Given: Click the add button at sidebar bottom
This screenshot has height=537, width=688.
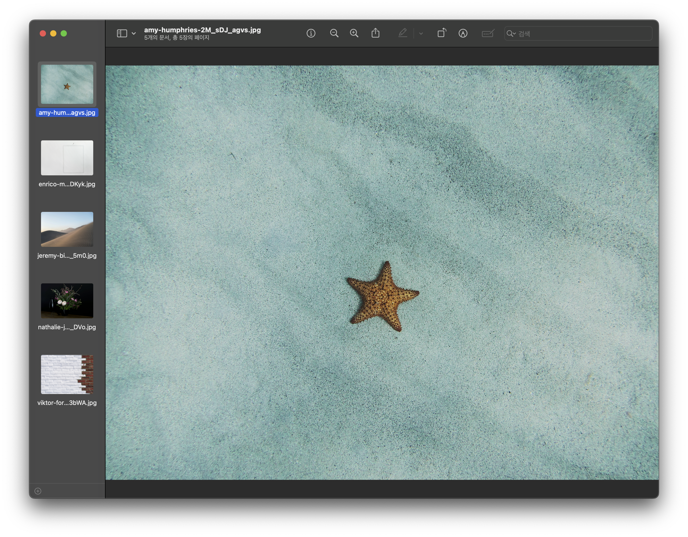Looking at the screenshot, I should click(x=38, y=491).
